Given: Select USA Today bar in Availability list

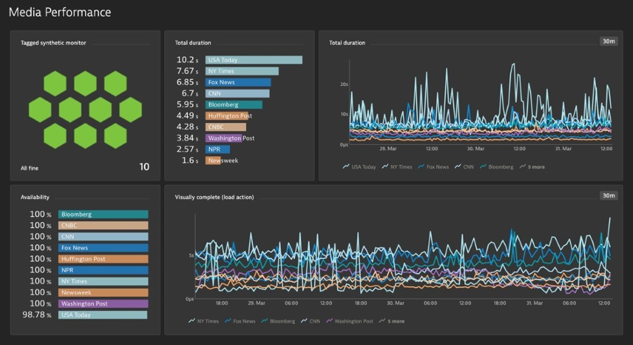Looking at the screenshot, I should (x=103, y=315).
